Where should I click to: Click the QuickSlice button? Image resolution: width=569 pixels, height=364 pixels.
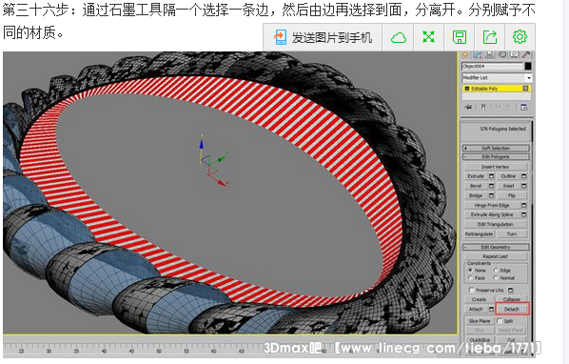[480, 340]
